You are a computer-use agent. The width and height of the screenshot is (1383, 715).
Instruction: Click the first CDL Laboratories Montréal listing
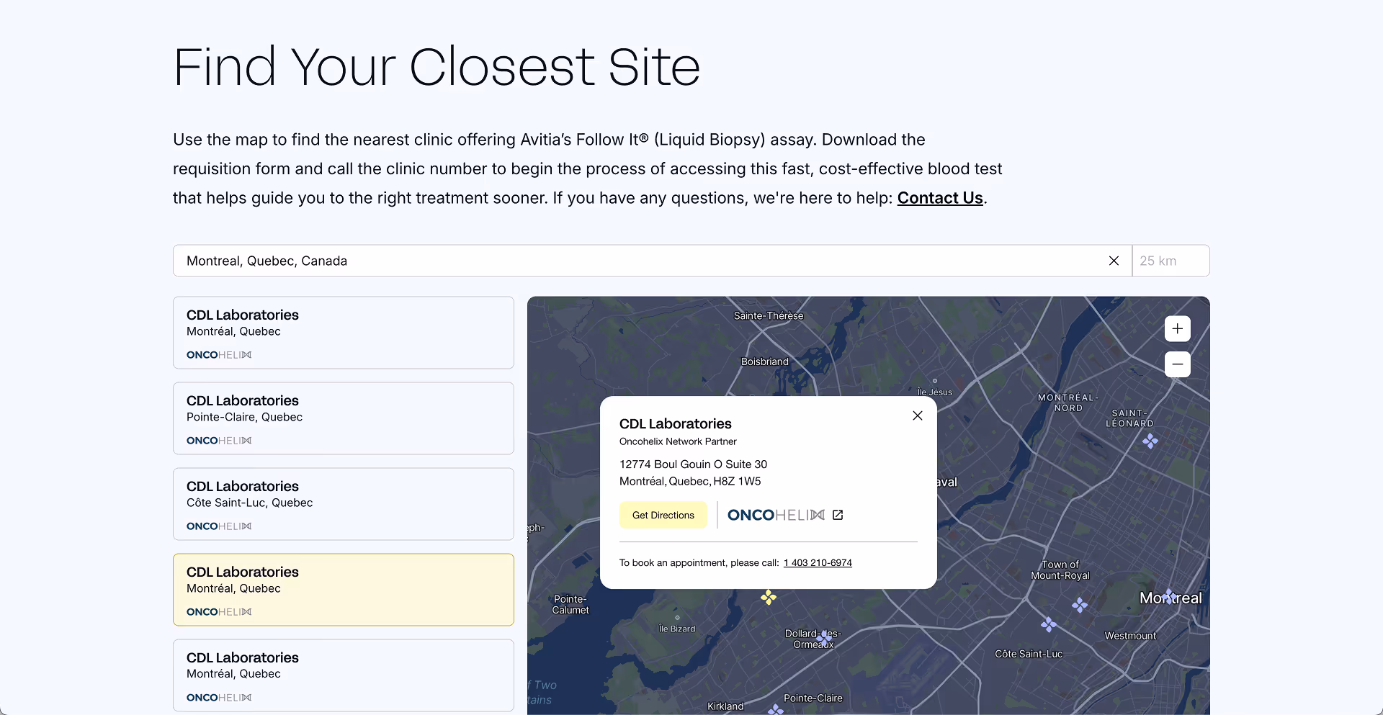[343, 332]
